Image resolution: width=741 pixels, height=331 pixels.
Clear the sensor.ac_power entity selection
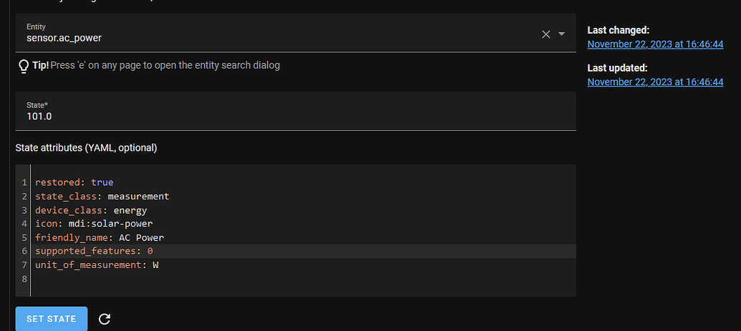click(x=546, y=34)
